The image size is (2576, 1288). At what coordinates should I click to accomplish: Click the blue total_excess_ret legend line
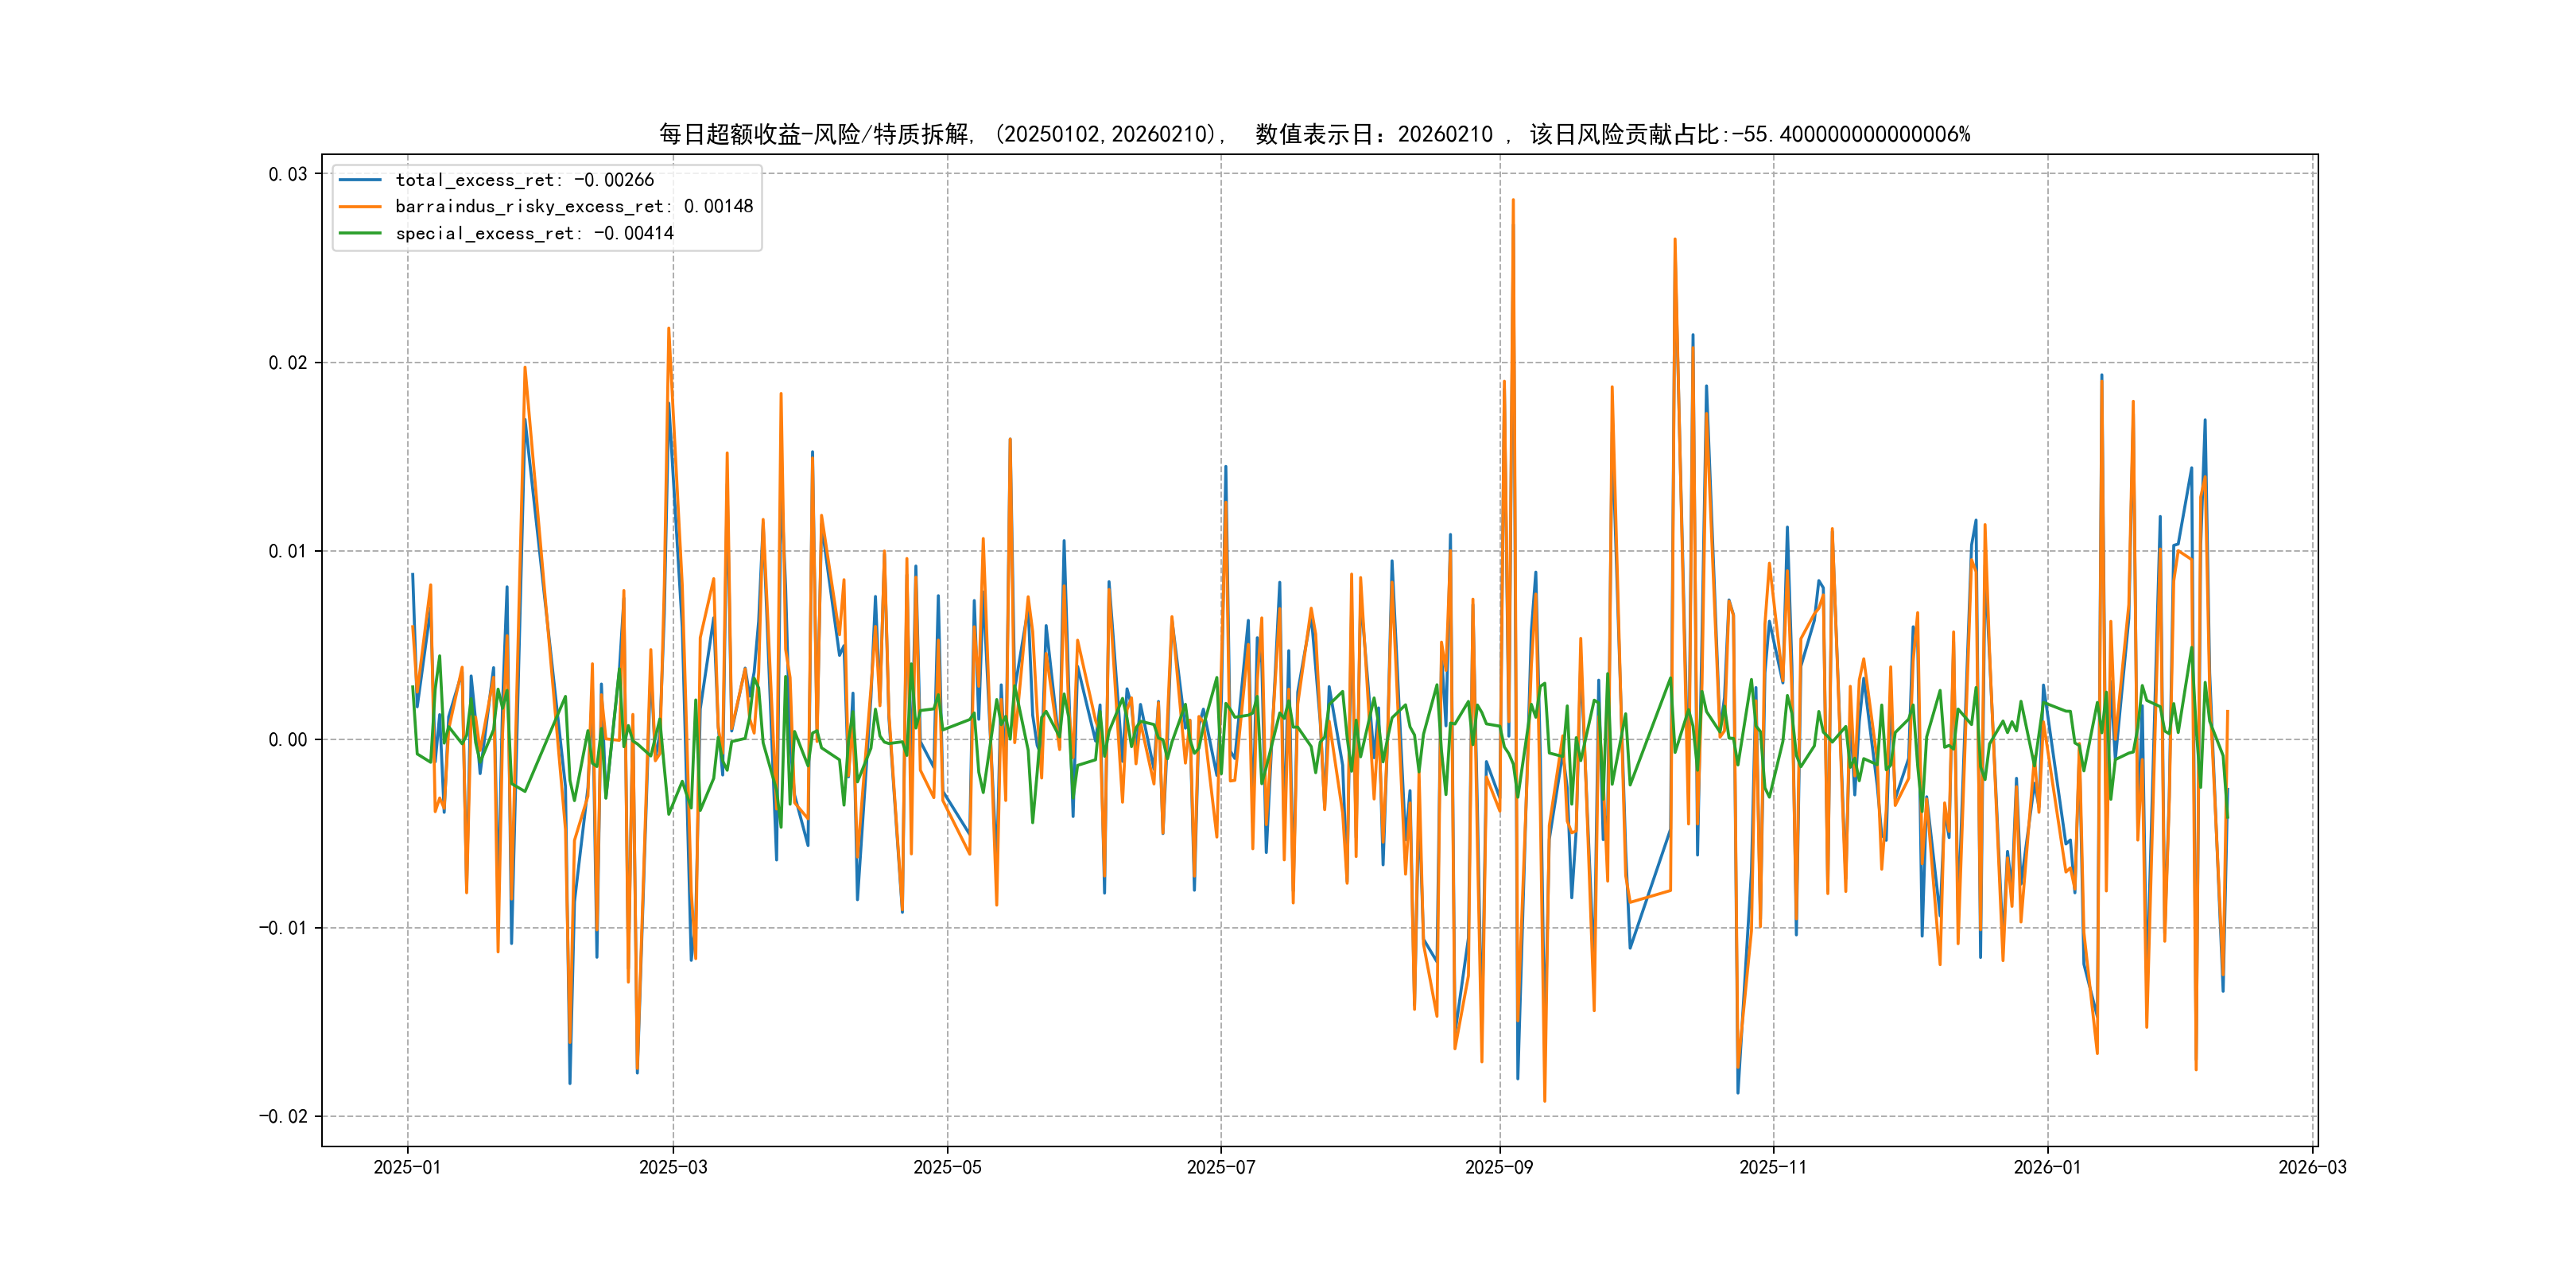pyautogui.click(x=360, y=180)
